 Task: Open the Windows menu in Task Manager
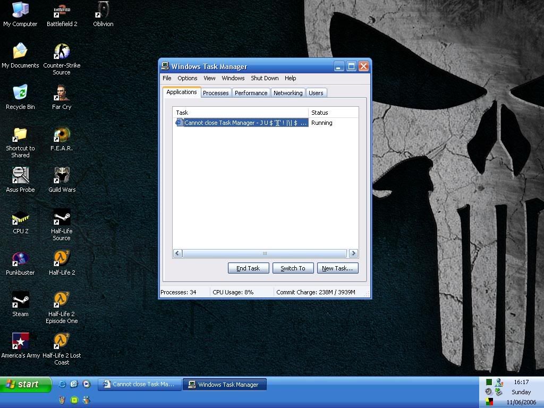point(233,78)
